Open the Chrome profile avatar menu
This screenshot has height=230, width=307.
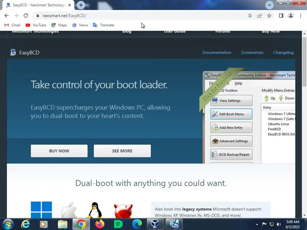291,16
